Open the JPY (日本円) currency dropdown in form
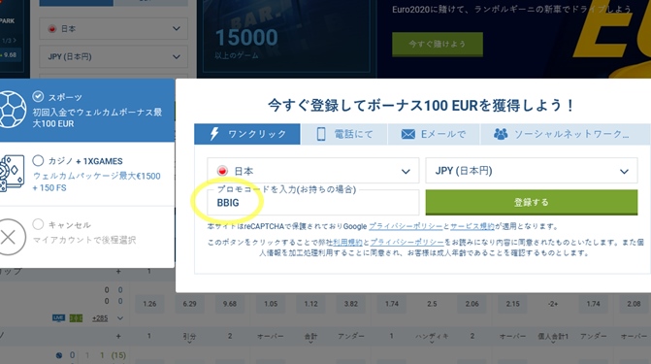Viewport: 651px width, 364px height. point(532,171)
